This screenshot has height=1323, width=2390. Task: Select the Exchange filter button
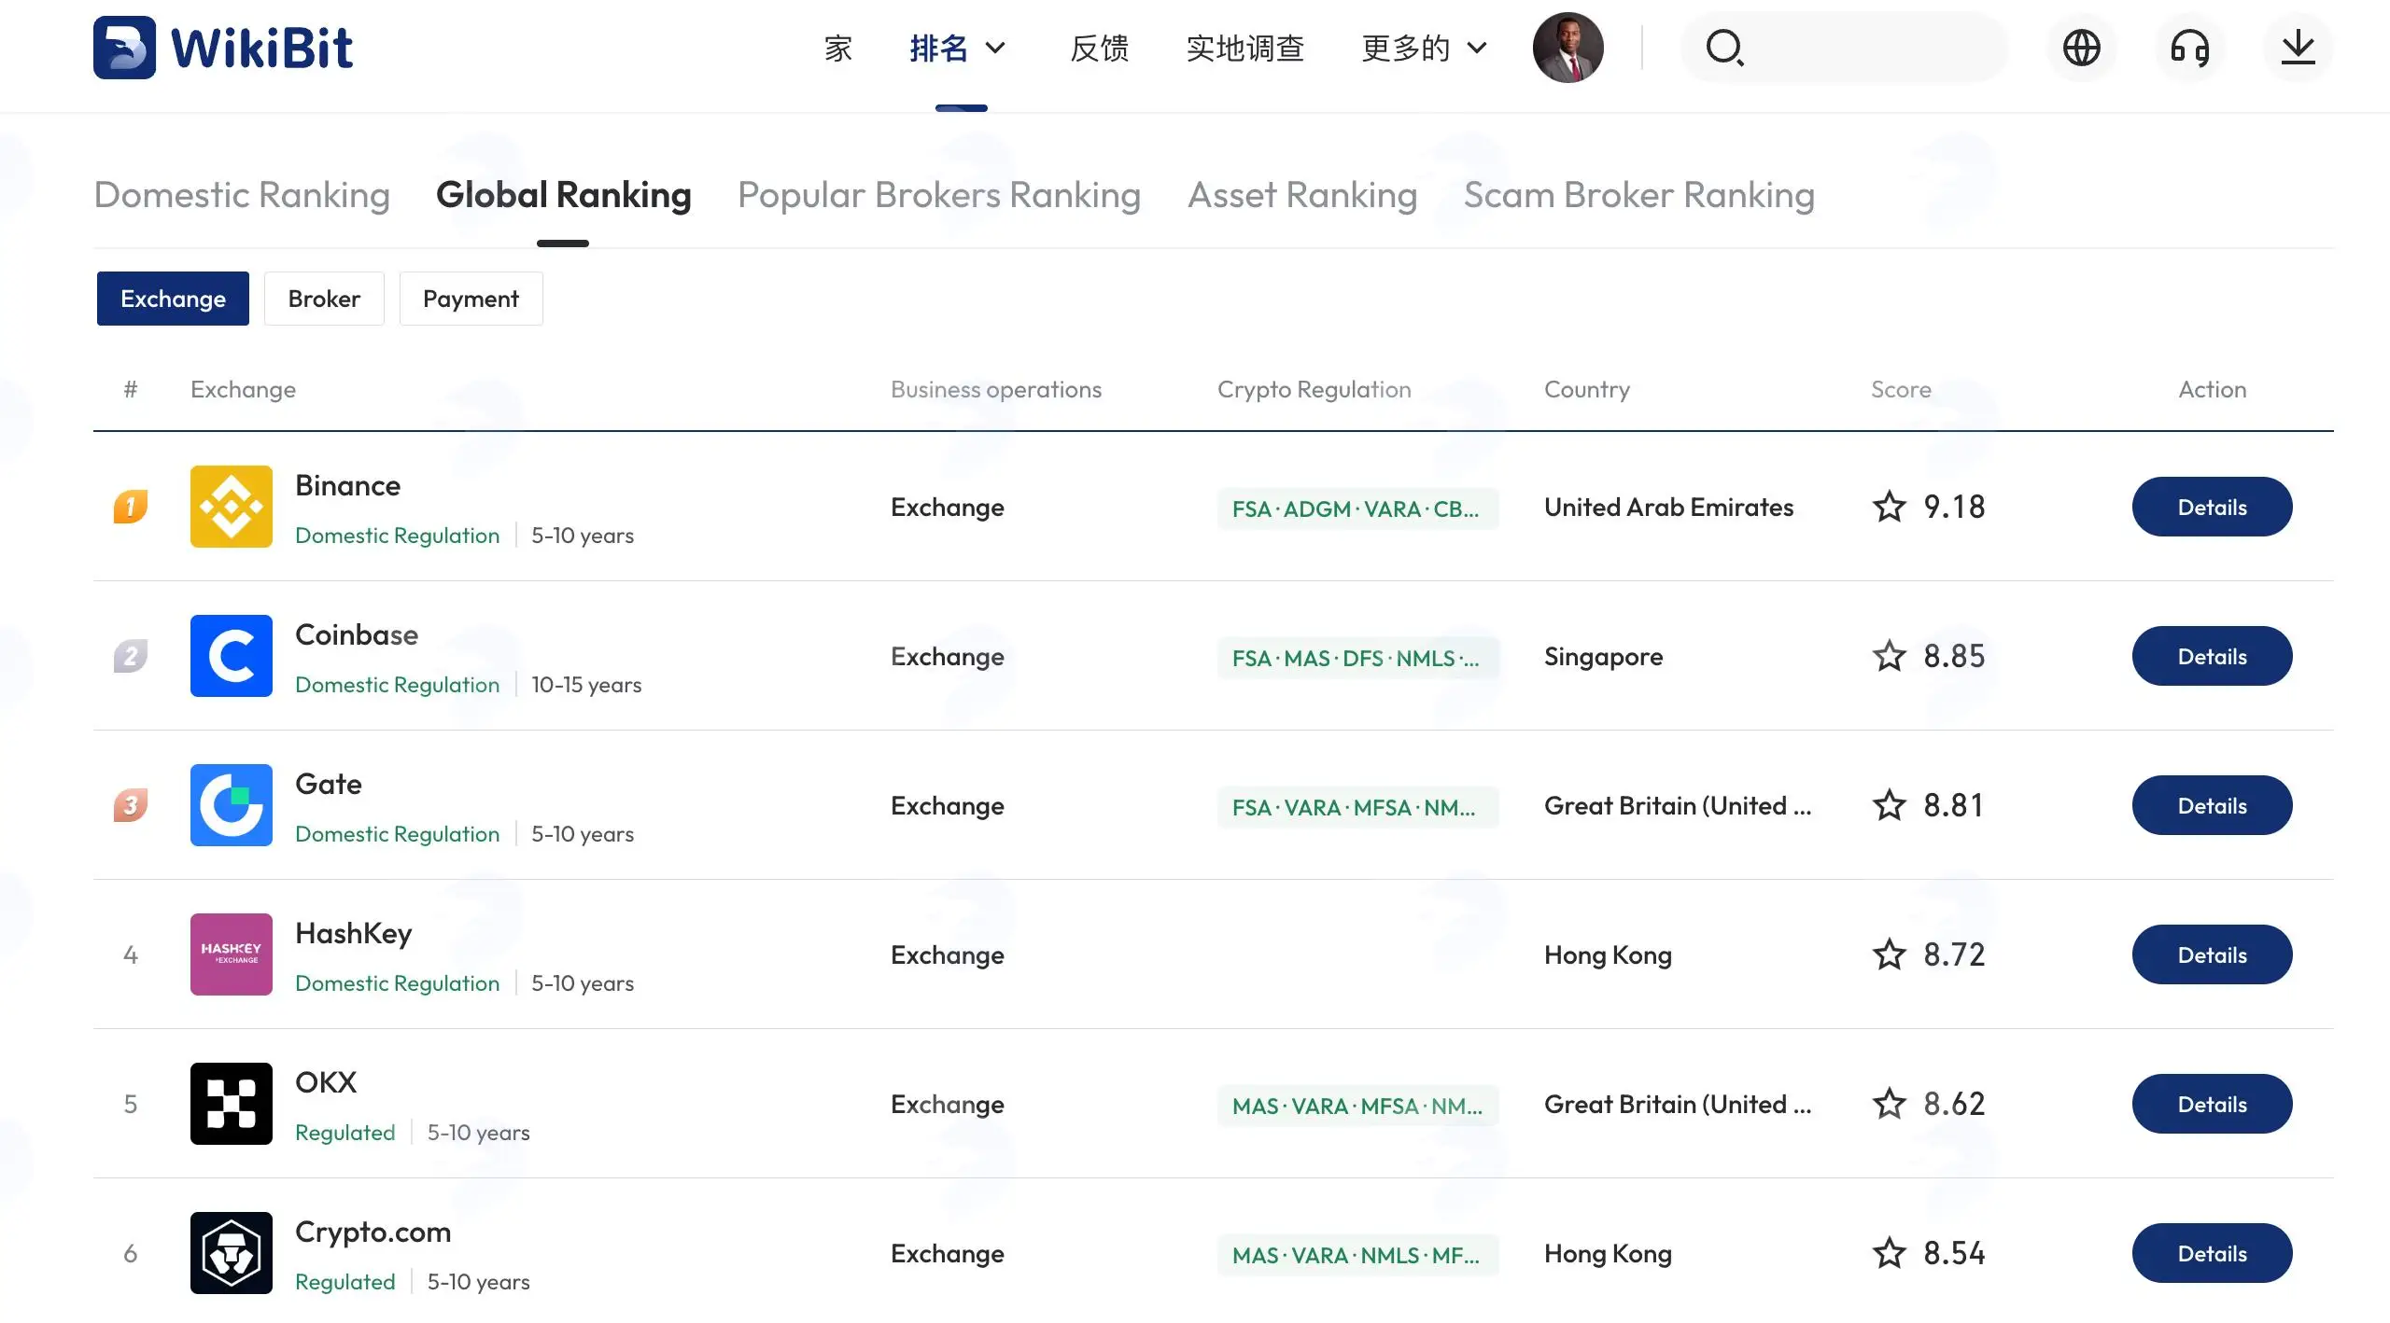tap(173, 299)
